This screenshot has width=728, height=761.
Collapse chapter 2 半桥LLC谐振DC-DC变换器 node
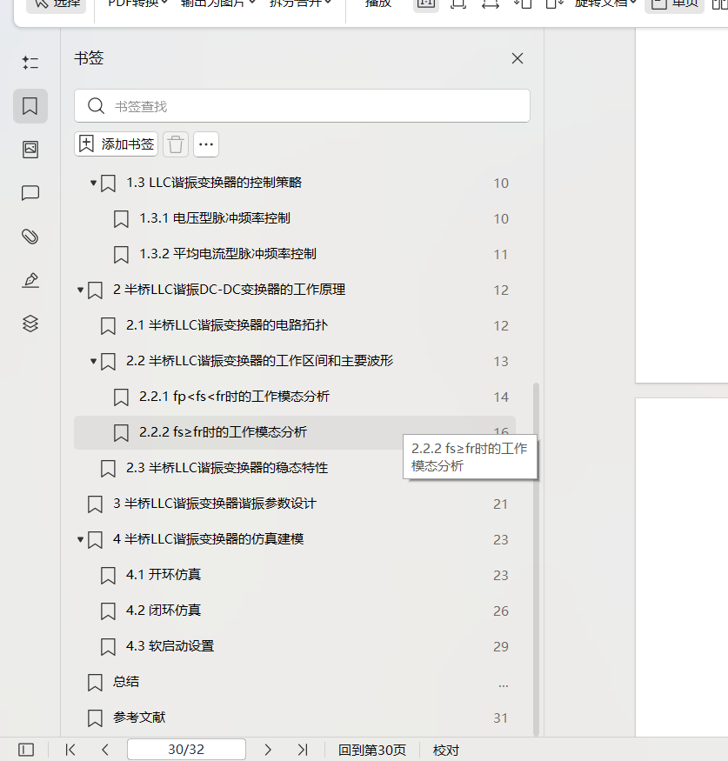click(81, 290)
